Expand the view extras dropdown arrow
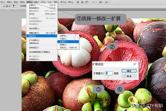Screen dimensions: 166x111 (89, 2)
